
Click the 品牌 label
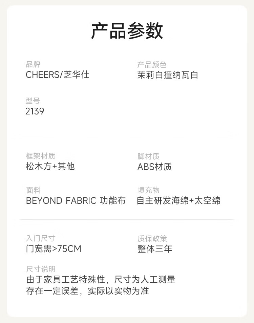click(33, 64)
